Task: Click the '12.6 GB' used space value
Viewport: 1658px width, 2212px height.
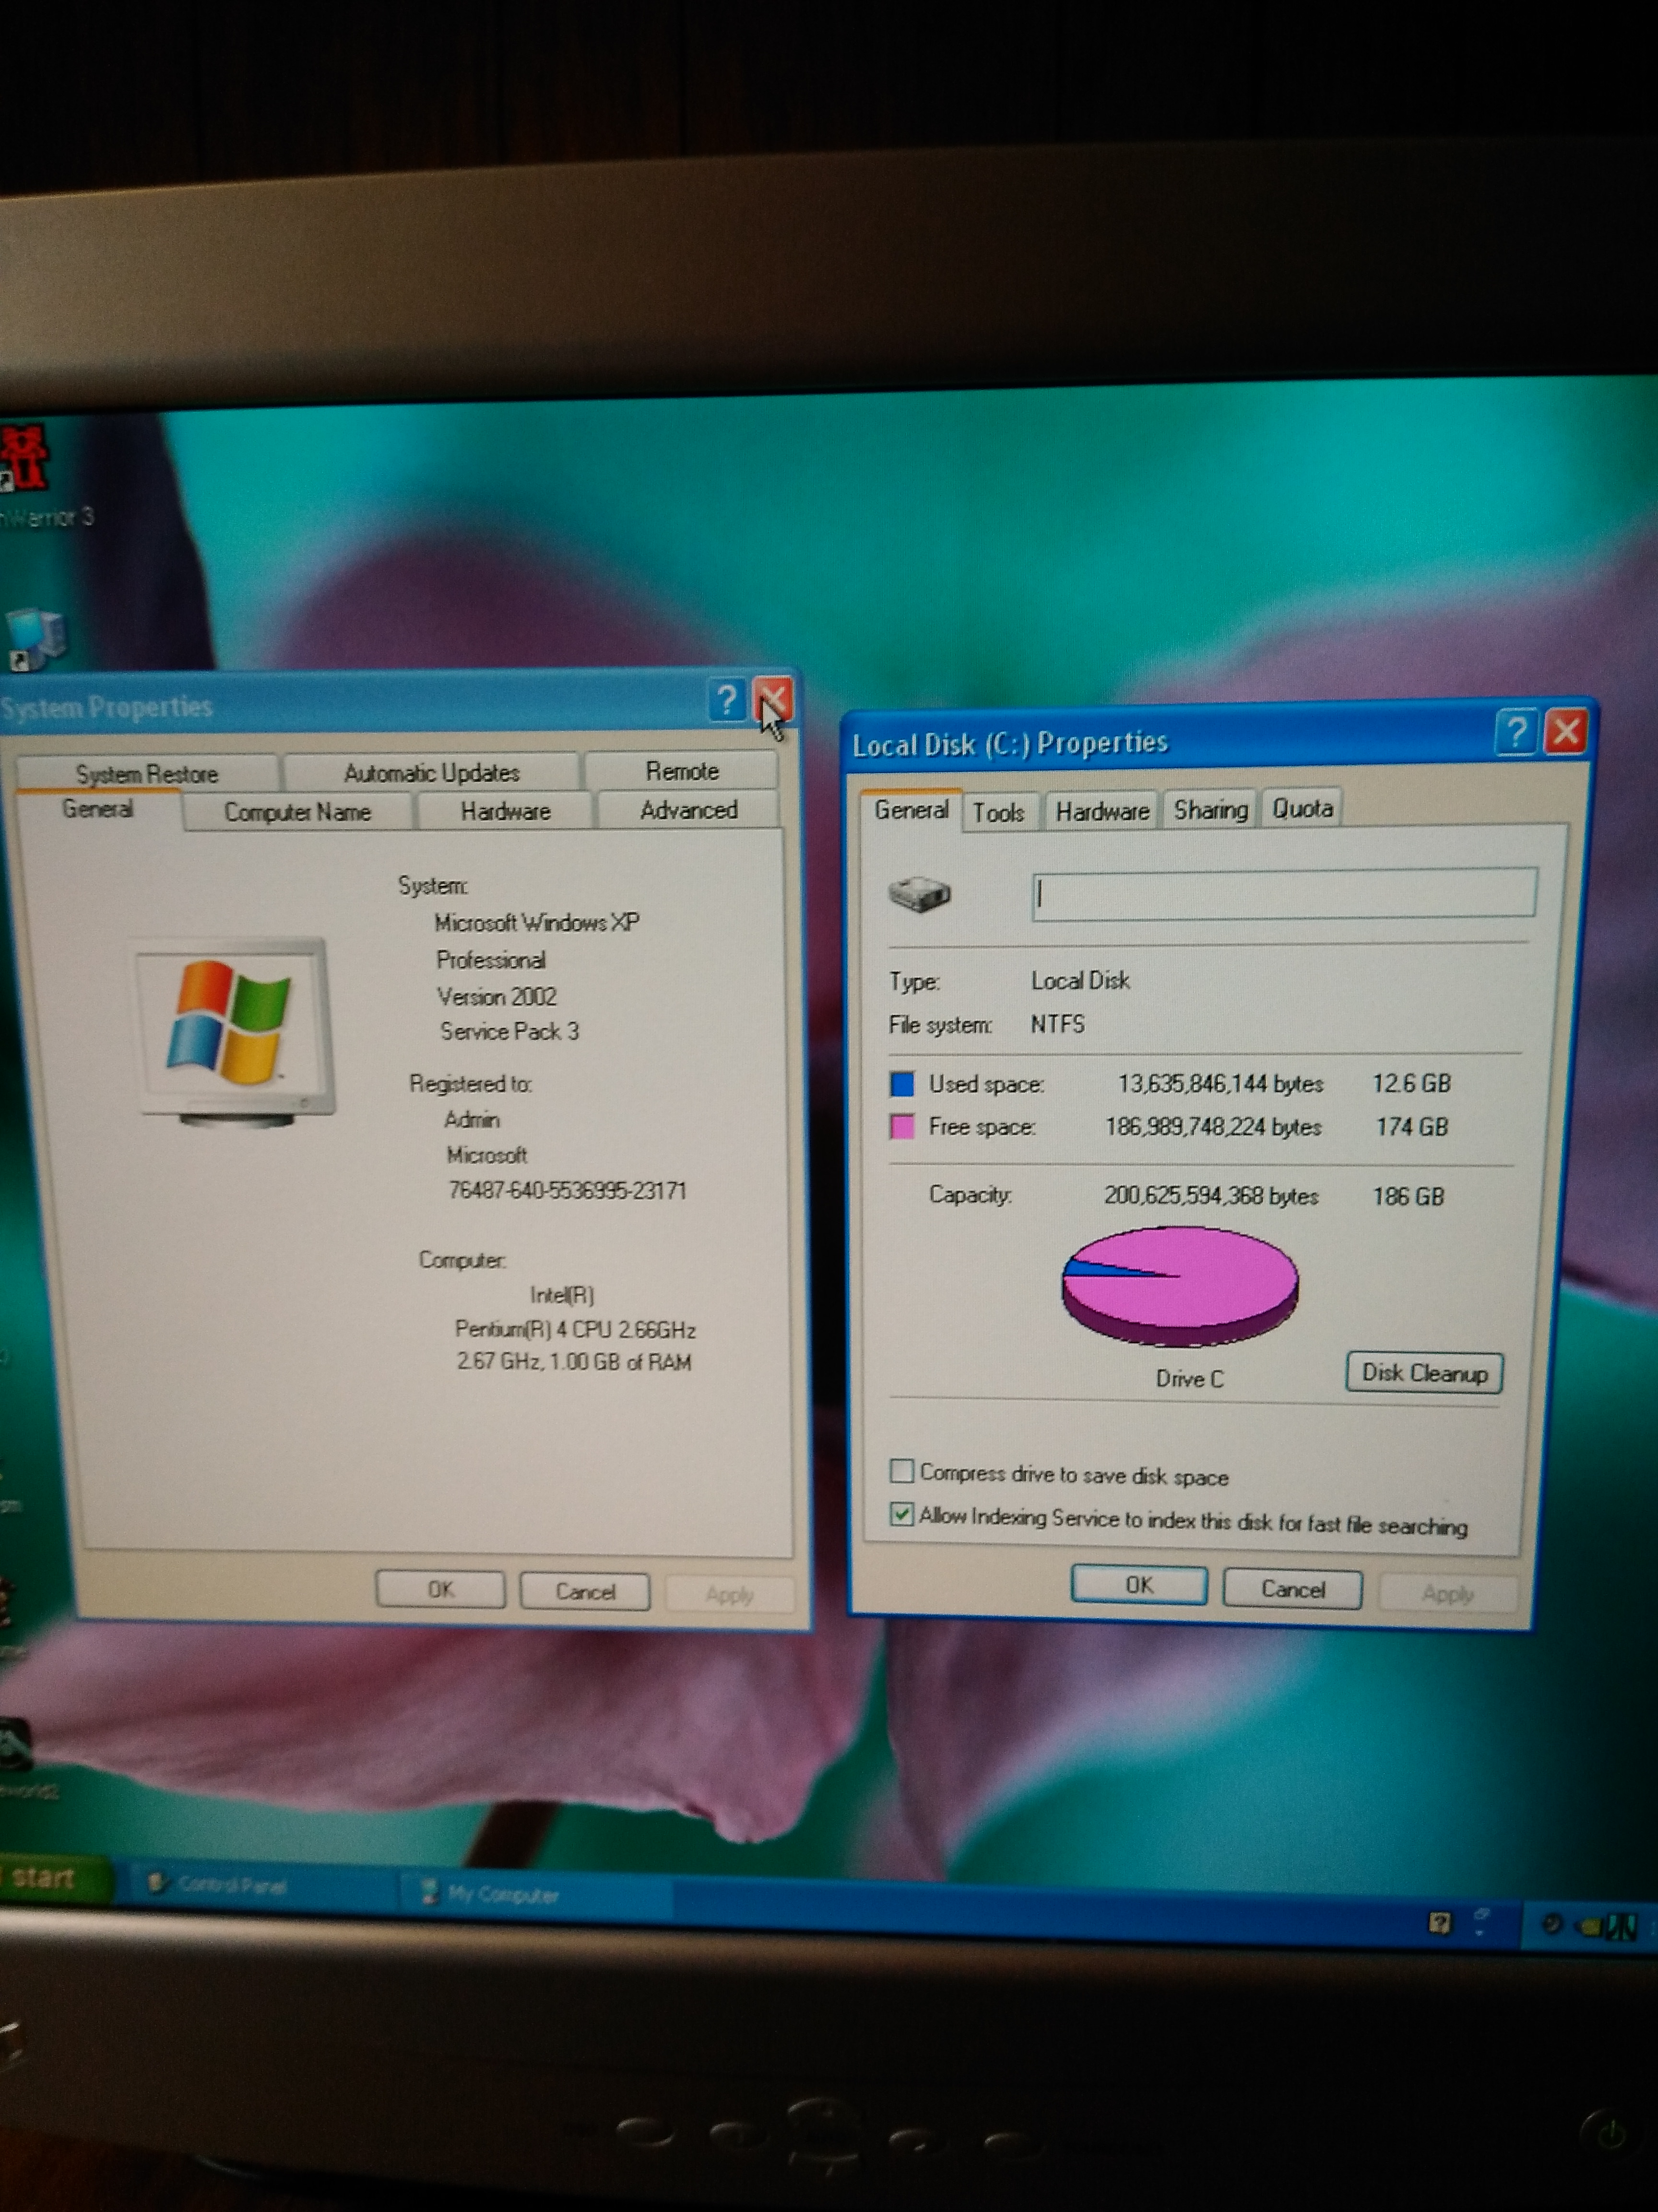Action: pos(1411,1084)
